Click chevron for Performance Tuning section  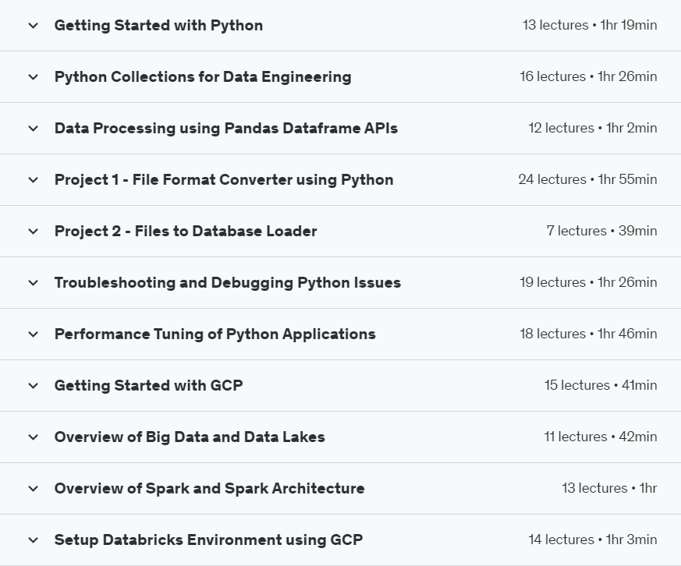pos(33,334)
